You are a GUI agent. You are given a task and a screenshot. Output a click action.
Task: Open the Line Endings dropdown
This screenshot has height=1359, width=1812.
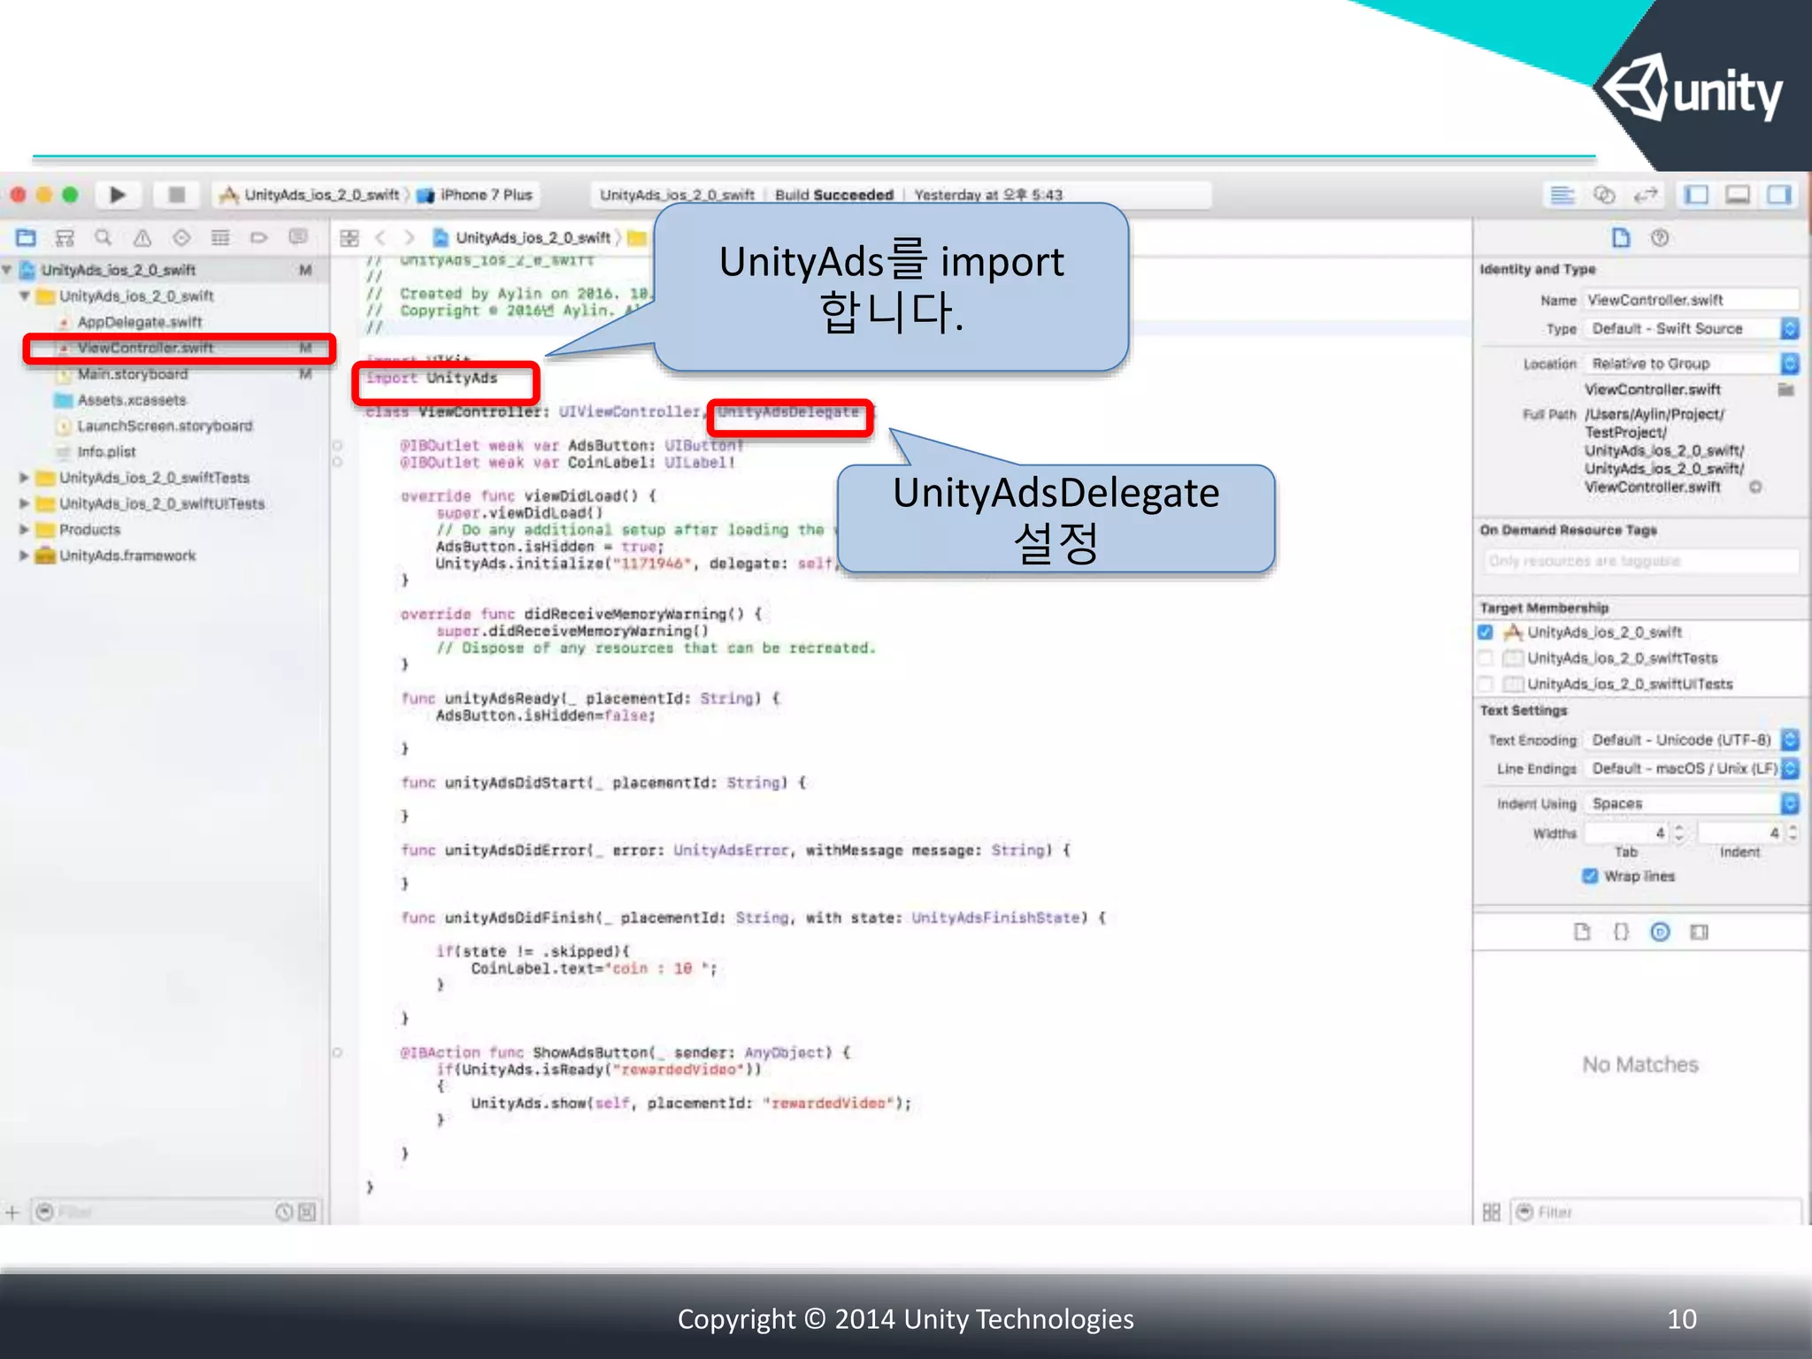coord(1692,769)
